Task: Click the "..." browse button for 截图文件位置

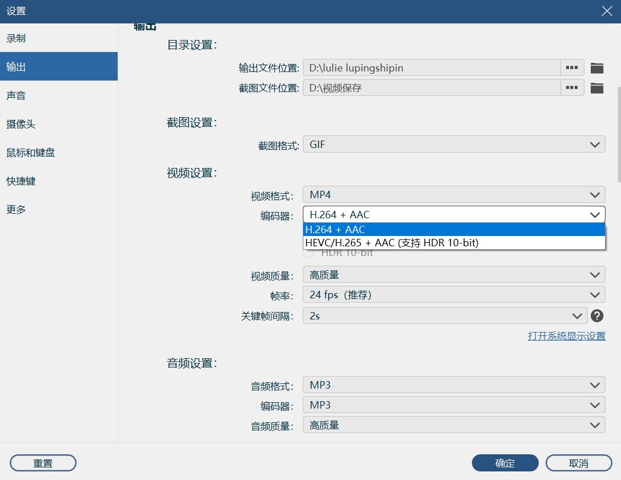Action: point(573,88)
